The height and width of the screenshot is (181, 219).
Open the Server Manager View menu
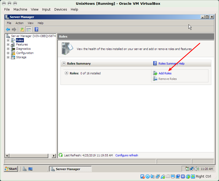click(x=30, y=23)
